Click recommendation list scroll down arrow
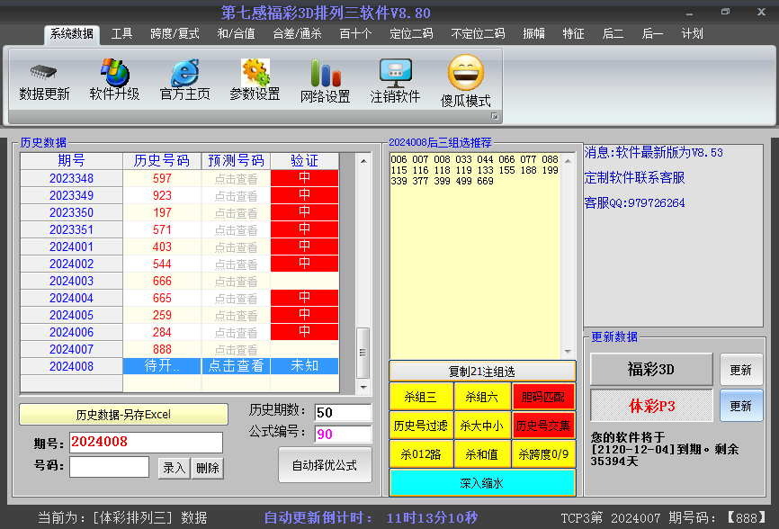This screenshot has height=529, width=779. 568,352
